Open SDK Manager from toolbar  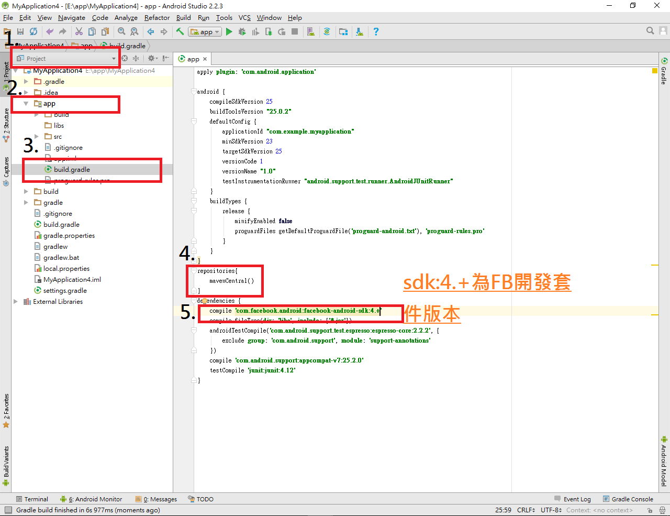360,31
